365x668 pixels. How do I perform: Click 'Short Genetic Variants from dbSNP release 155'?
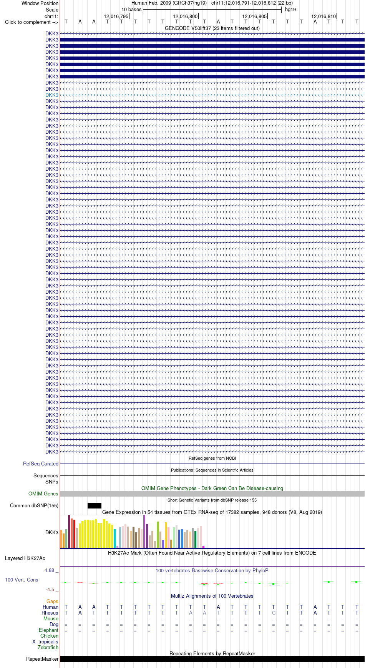212,500
